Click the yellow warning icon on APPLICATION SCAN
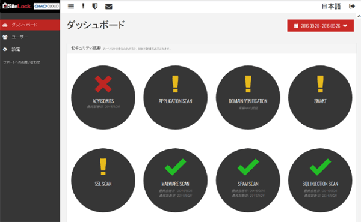The height and width of the screenshot is (222, 361). tap(176, 84)
